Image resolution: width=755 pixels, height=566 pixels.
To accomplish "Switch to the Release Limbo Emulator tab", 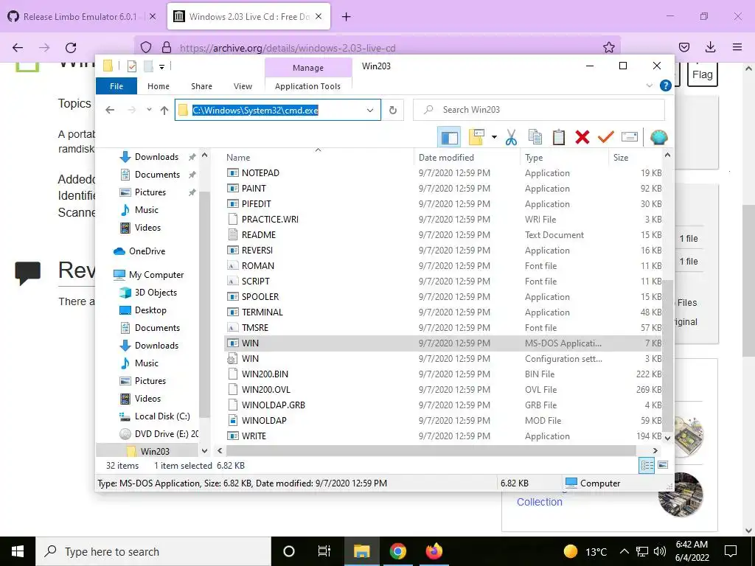I will [x=81, y=16].
